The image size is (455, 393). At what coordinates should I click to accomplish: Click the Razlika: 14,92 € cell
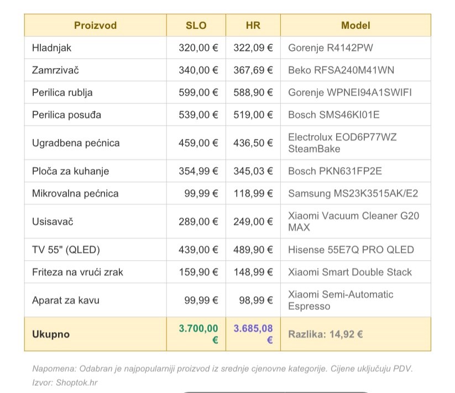tap(325, 334)
